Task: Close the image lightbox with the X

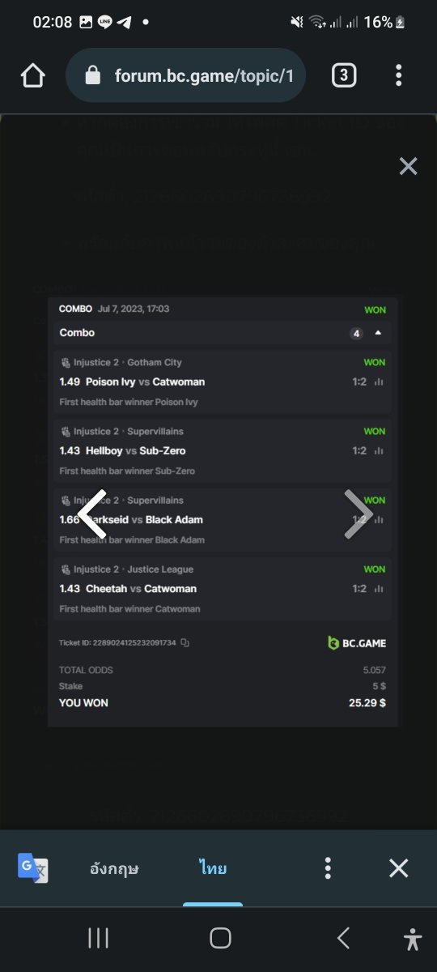Action: pos(408,166)
